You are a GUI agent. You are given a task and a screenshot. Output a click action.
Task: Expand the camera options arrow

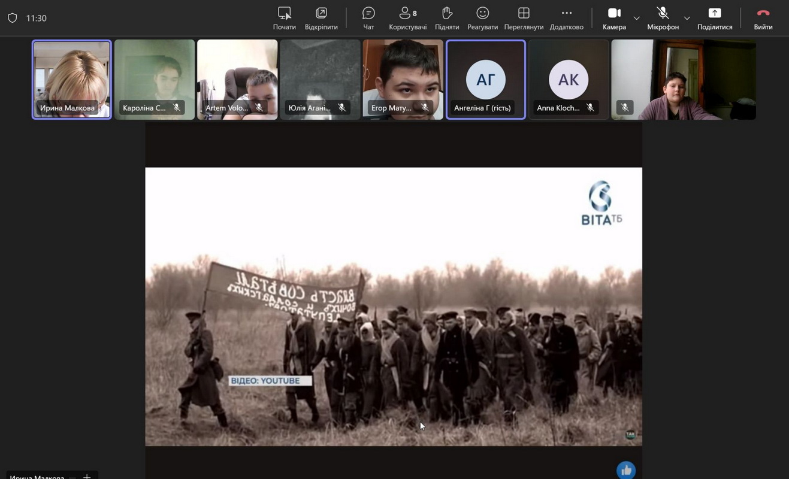pos(636,18)
